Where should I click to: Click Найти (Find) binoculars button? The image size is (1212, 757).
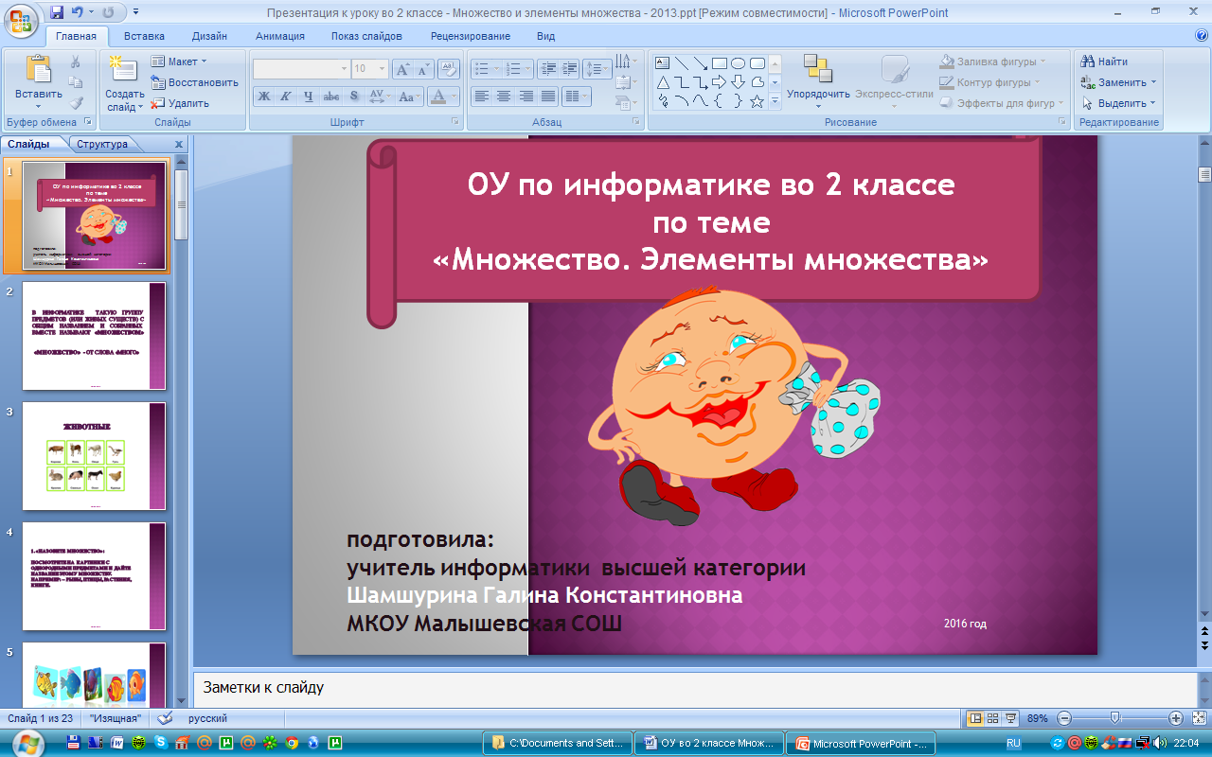point(1105,62)
